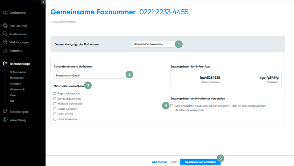Screen dimensions: 294x166
Task: Open the Dashboard menu entry
Action: coord(17,13)
